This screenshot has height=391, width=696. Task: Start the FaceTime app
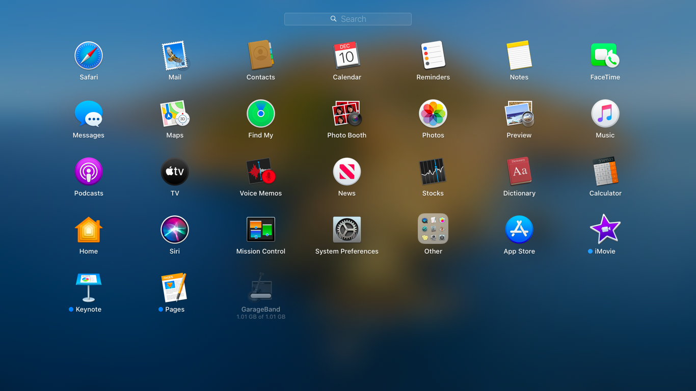click(605, 55)
